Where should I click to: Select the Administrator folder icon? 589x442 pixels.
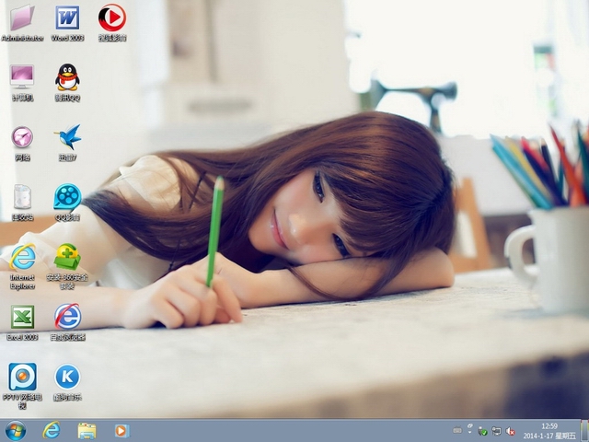click(22, 17)
